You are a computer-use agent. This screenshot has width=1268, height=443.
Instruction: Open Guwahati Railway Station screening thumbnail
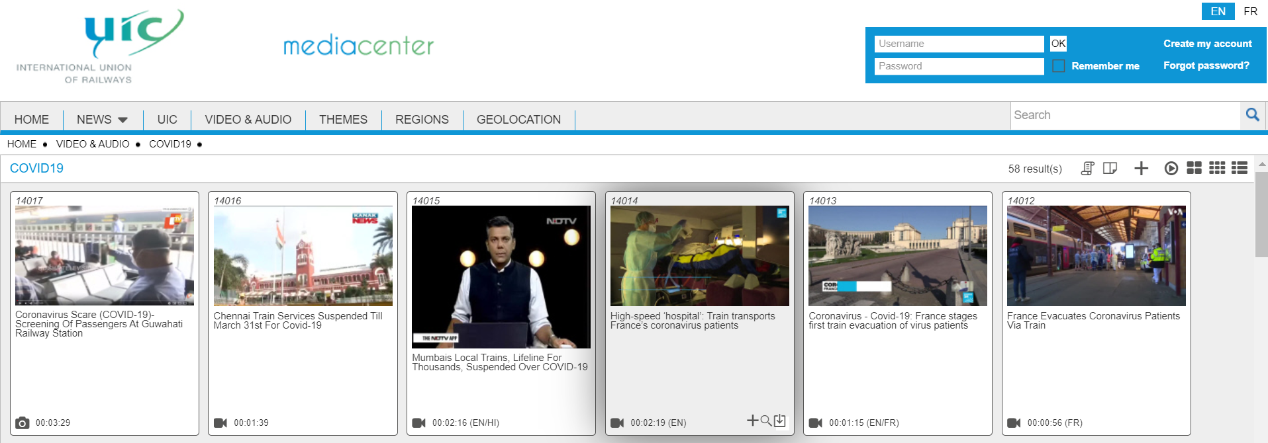(x=105, y=256)
